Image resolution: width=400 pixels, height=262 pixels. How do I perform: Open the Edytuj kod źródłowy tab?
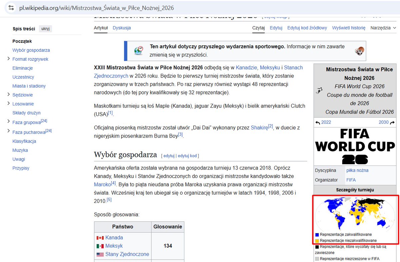307,28
